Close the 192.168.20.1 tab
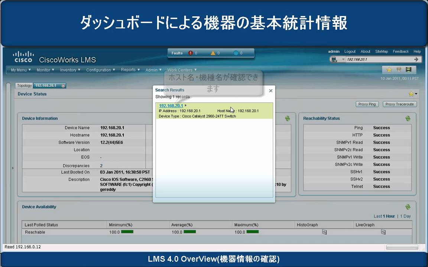 pos(63,86)
